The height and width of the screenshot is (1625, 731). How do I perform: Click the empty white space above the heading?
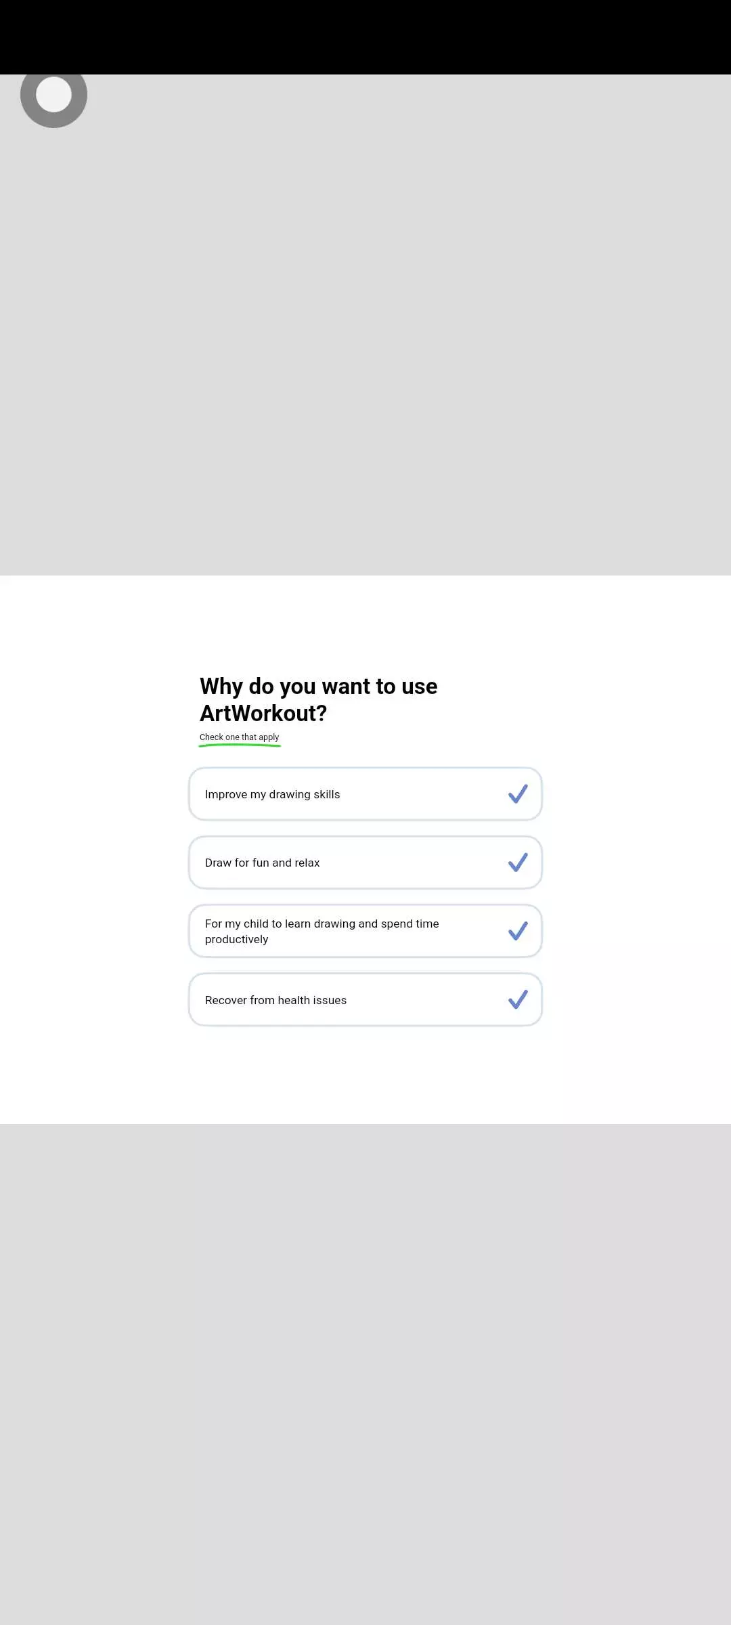(365, 623)
